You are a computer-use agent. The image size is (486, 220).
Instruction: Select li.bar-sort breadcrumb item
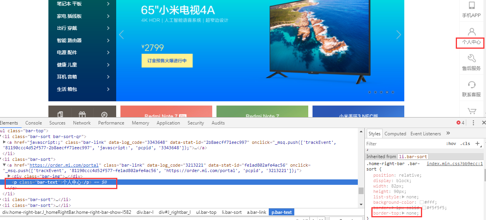[x=232, y=212]
